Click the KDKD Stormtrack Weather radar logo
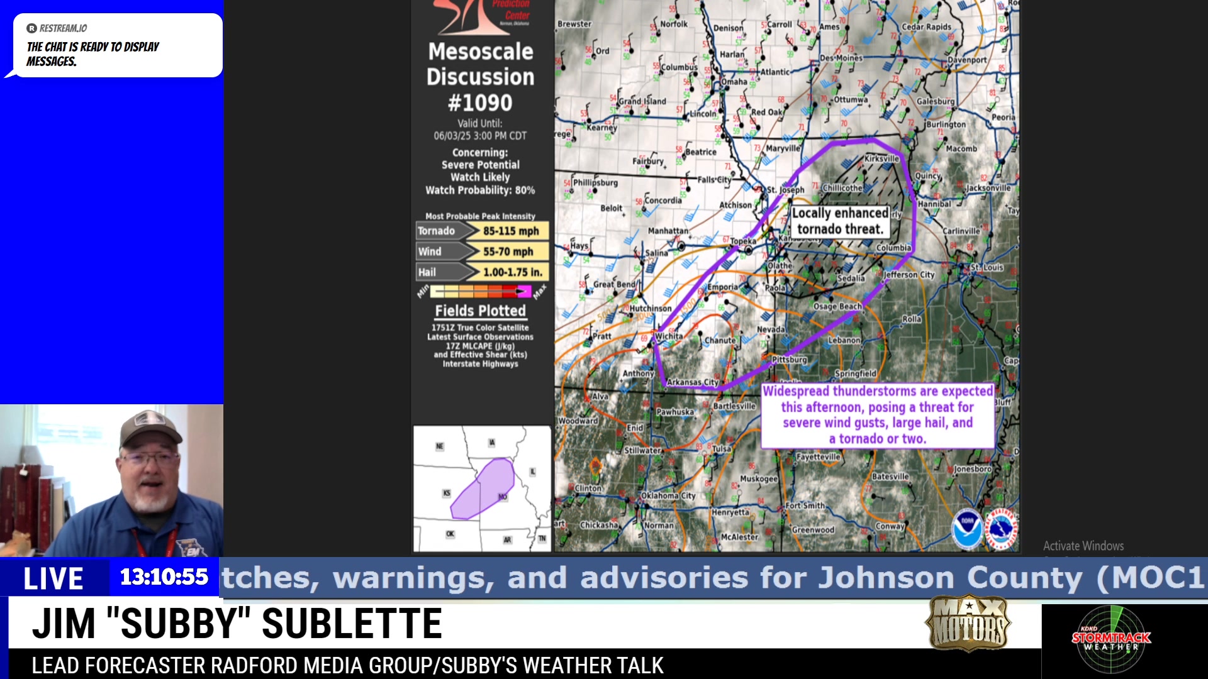The width and height of the screenshot is (1208, 679). tap(1111, 638)
